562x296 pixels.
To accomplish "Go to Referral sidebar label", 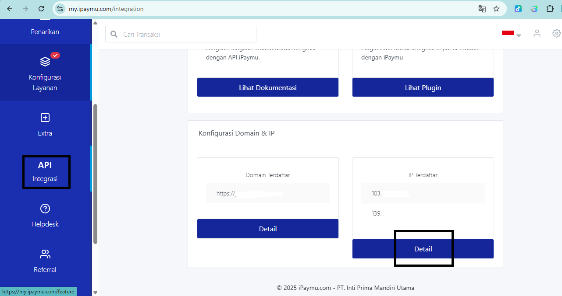I will coord(45,270).
